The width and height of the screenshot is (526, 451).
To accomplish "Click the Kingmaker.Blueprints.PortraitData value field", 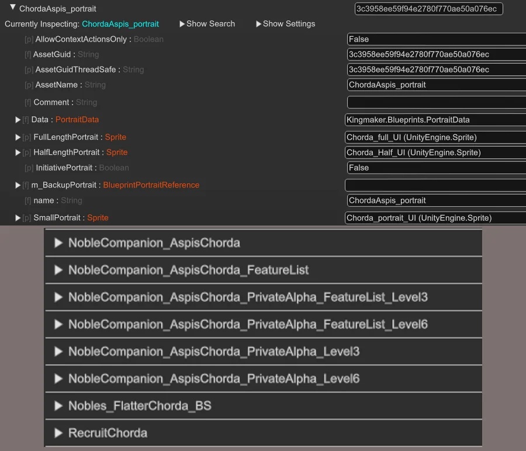I will point(435,120).
